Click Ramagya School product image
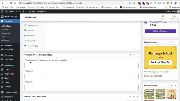This screenshot has height=101, width=180. click(160, 58)
